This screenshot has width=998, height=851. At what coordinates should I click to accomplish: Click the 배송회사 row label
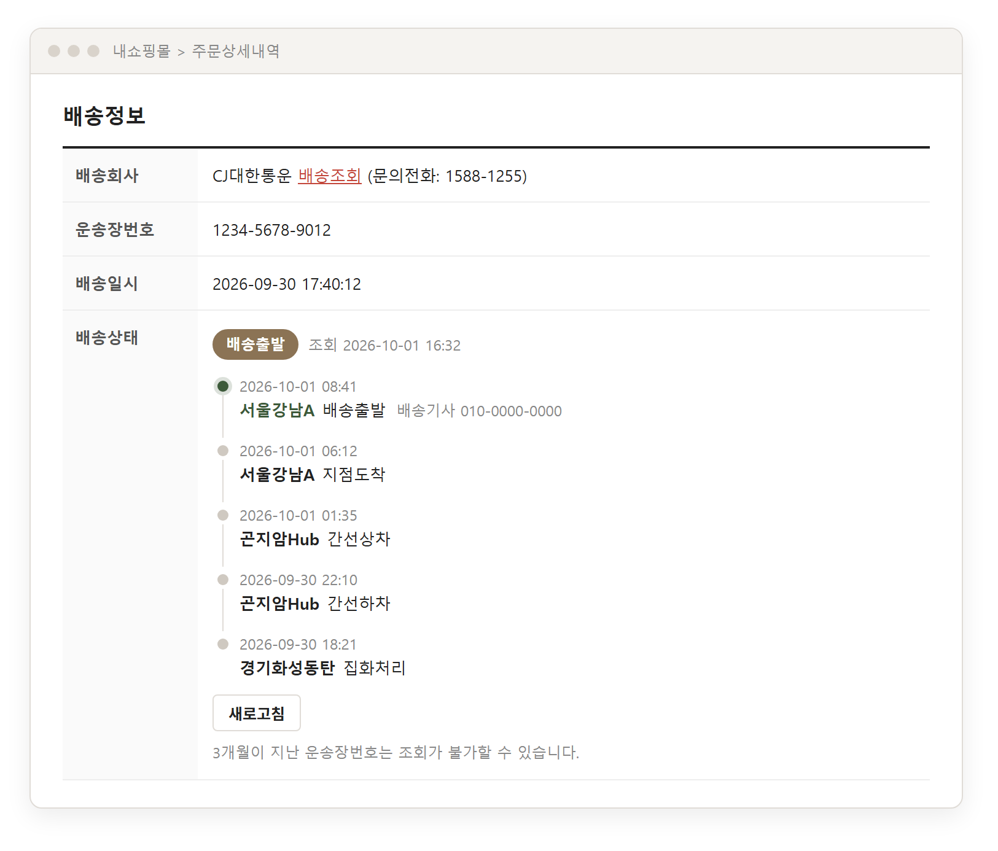(x=107, y=176)
